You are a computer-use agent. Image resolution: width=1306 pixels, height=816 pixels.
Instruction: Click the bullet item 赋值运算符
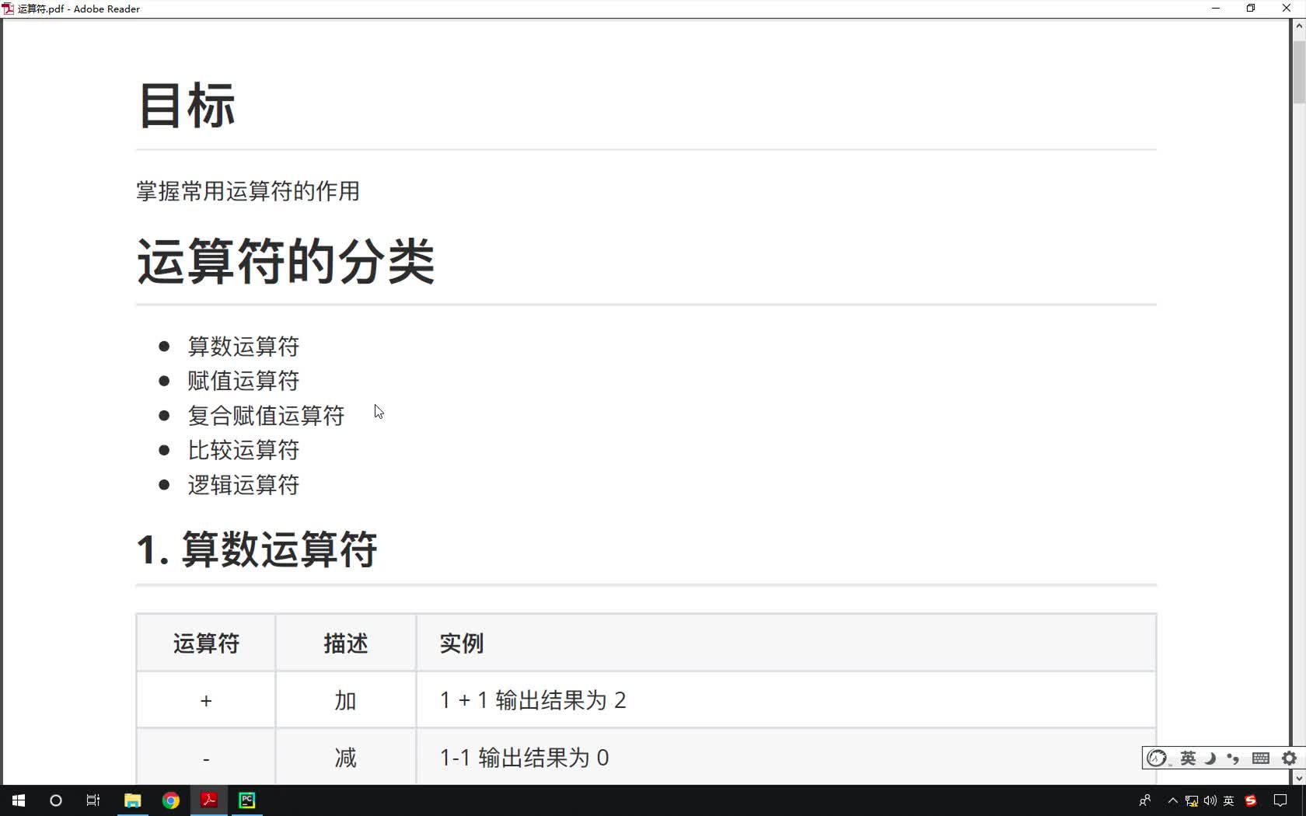click(x=243, y=381)
